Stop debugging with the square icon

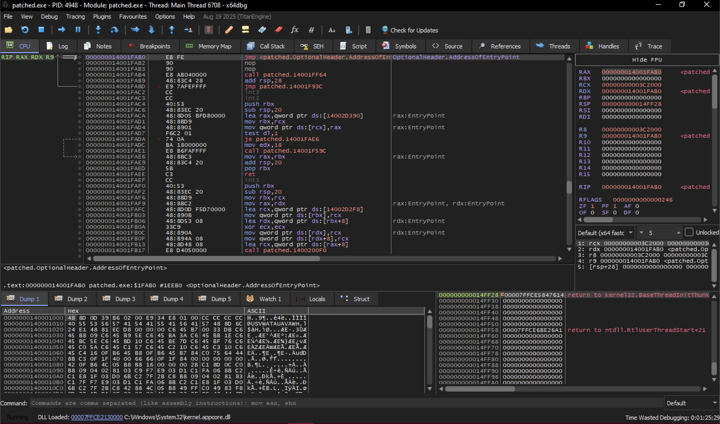click(x=41, y=30)
